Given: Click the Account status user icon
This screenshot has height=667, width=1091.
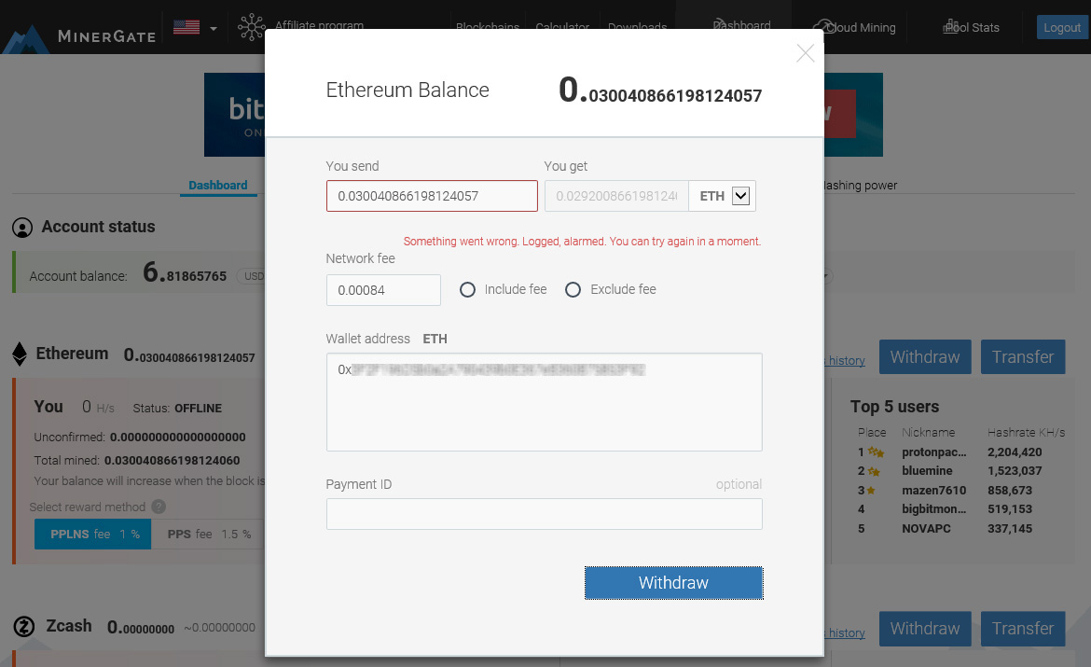Looking at the screenshot, I should [22, 228].
